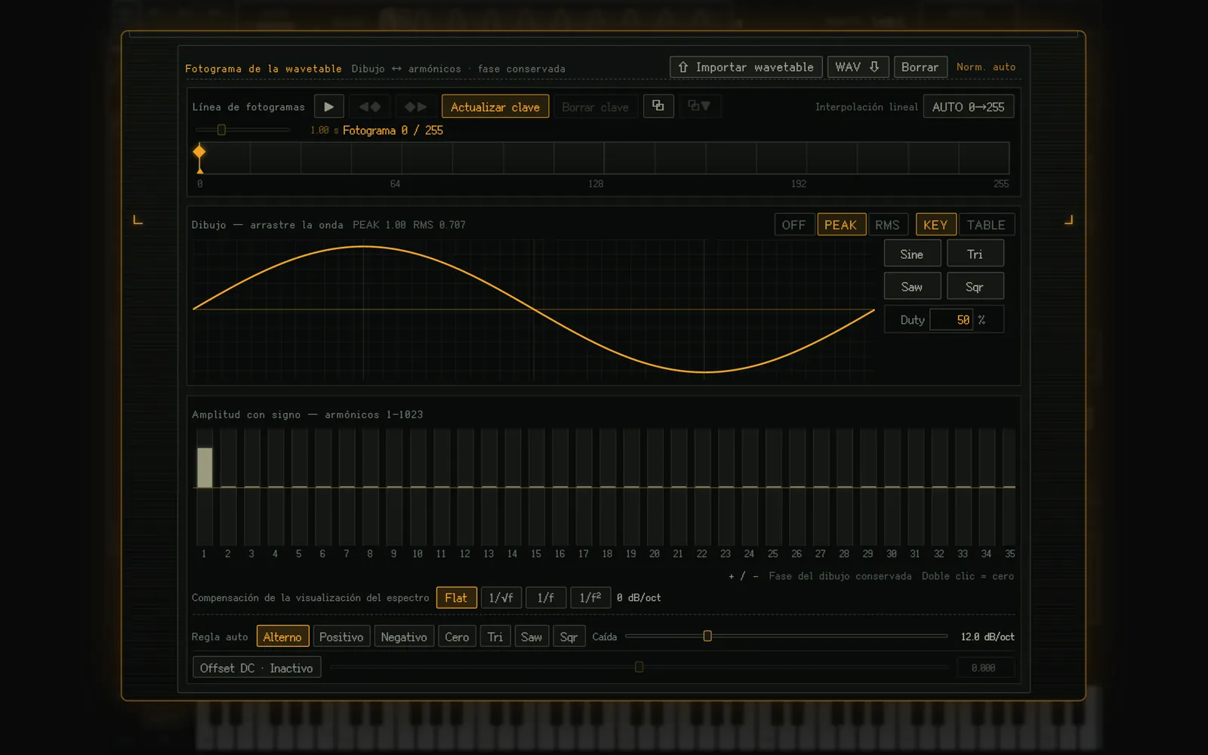Viewport: 1208px width, 755px height.
Task: Open the AUTO 0→255 interpolation range
Action: [968, 107]
